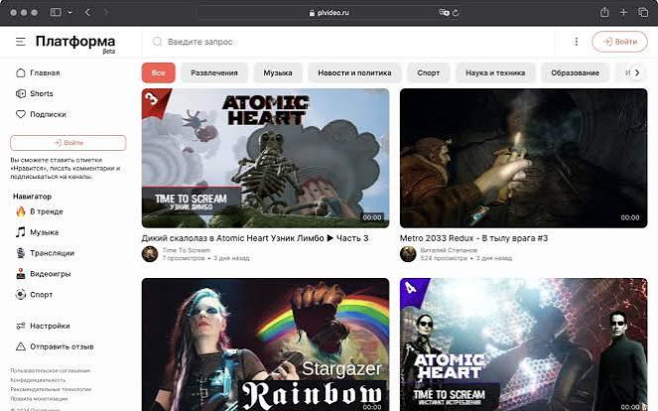
Task: Show the tab overview icon
Action: coord(643,12)
